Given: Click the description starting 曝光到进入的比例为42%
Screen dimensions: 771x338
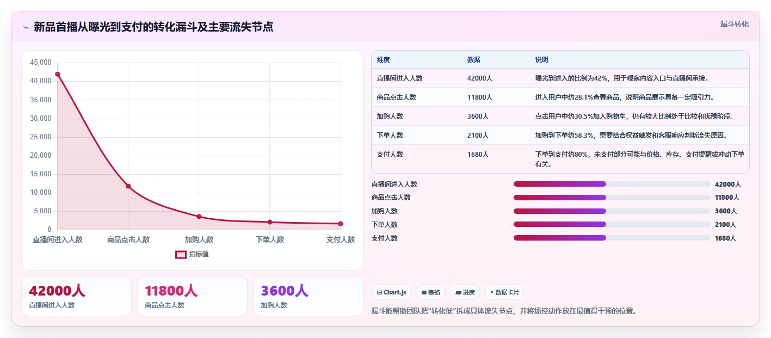Looking at the screenshot, I should coord(622,78).
